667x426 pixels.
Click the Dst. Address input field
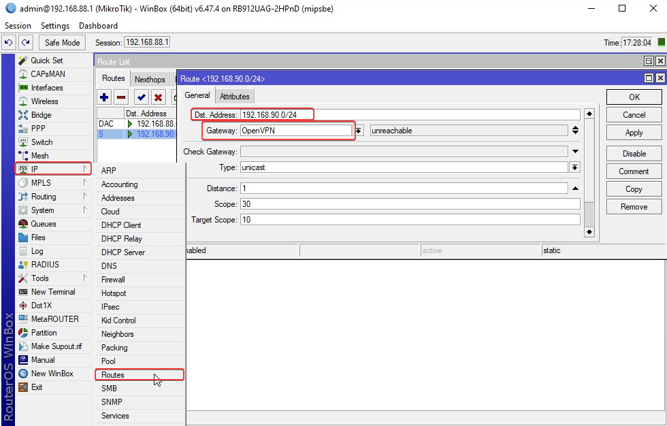tap(410, 115)
